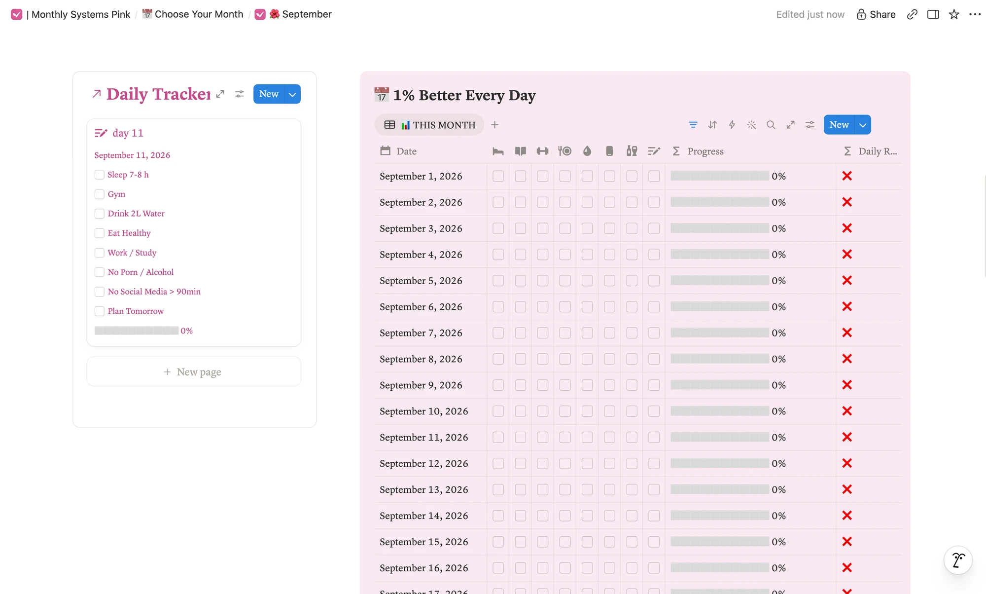Open the September breadcrumb item

293,14
